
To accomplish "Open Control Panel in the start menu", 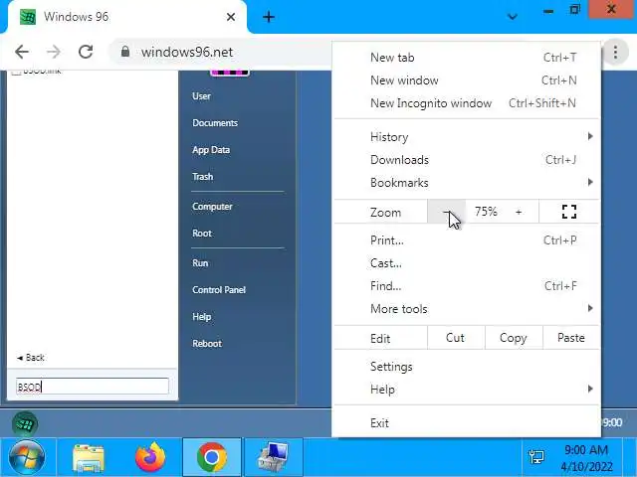I will [219, 290].
